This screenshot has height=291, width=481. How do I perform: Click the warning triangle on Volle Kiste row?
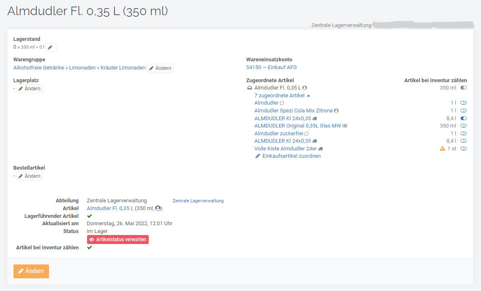coord(442,148)
